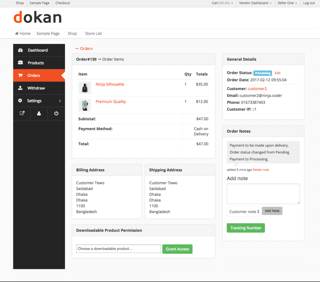Image resolution: width=320 pixels, height=282 pixels.
Task: Delete the payment order note
Action: (260, 170)
